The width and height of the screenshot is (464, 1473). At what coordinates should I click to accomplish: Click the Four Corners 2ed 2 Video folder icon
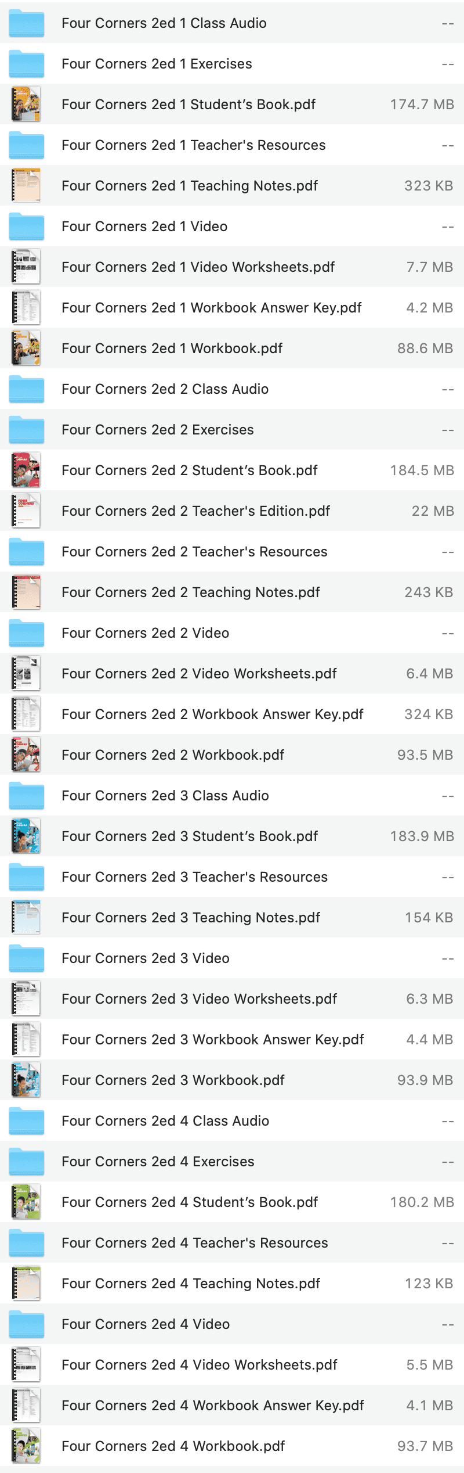point(26,633)
